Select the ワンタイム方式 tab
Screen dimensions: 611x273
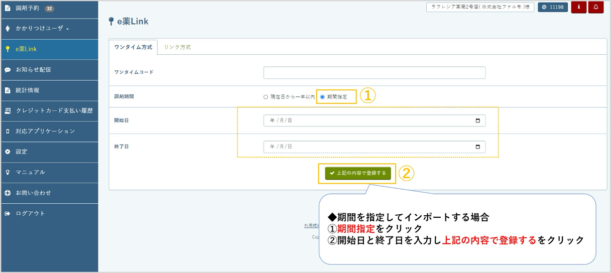point(133,47)
